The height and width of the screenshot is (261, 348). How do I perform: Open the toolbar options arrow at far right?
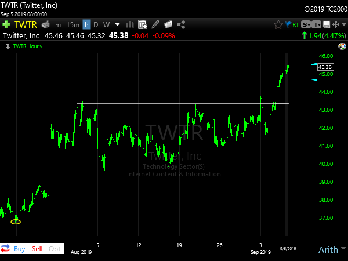tap(344, 24)
